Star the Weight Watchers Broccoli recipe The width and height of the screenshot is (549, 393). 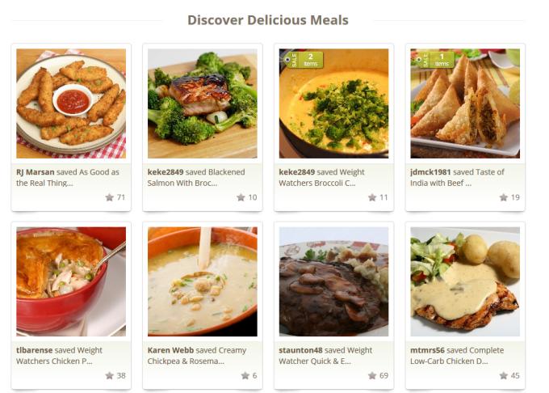coord(372,197)
